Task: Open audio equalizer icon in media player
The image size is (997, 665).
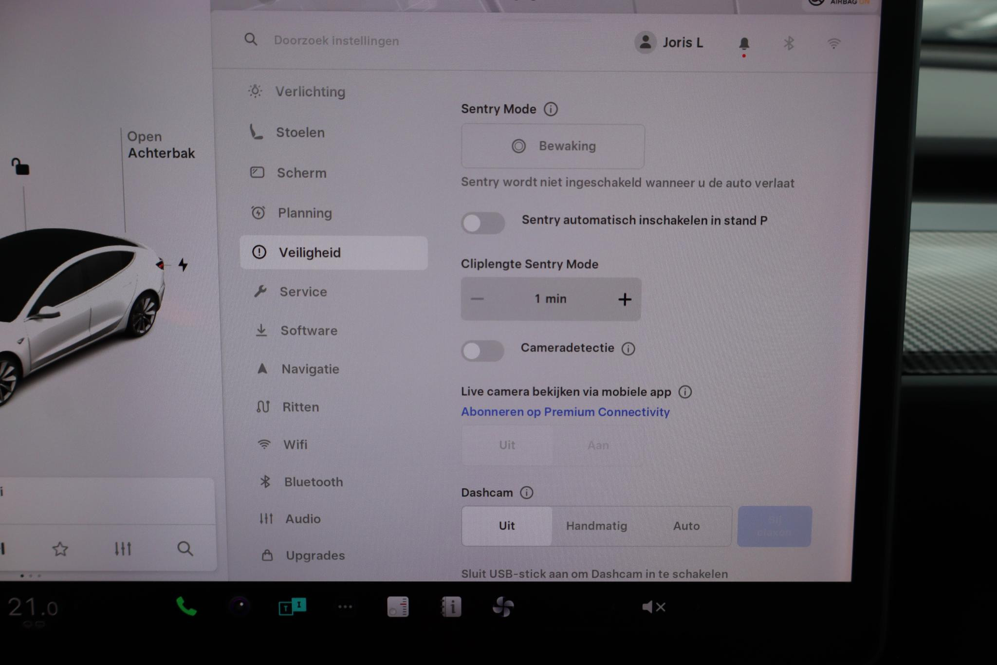Action: [x=123, y=549]
